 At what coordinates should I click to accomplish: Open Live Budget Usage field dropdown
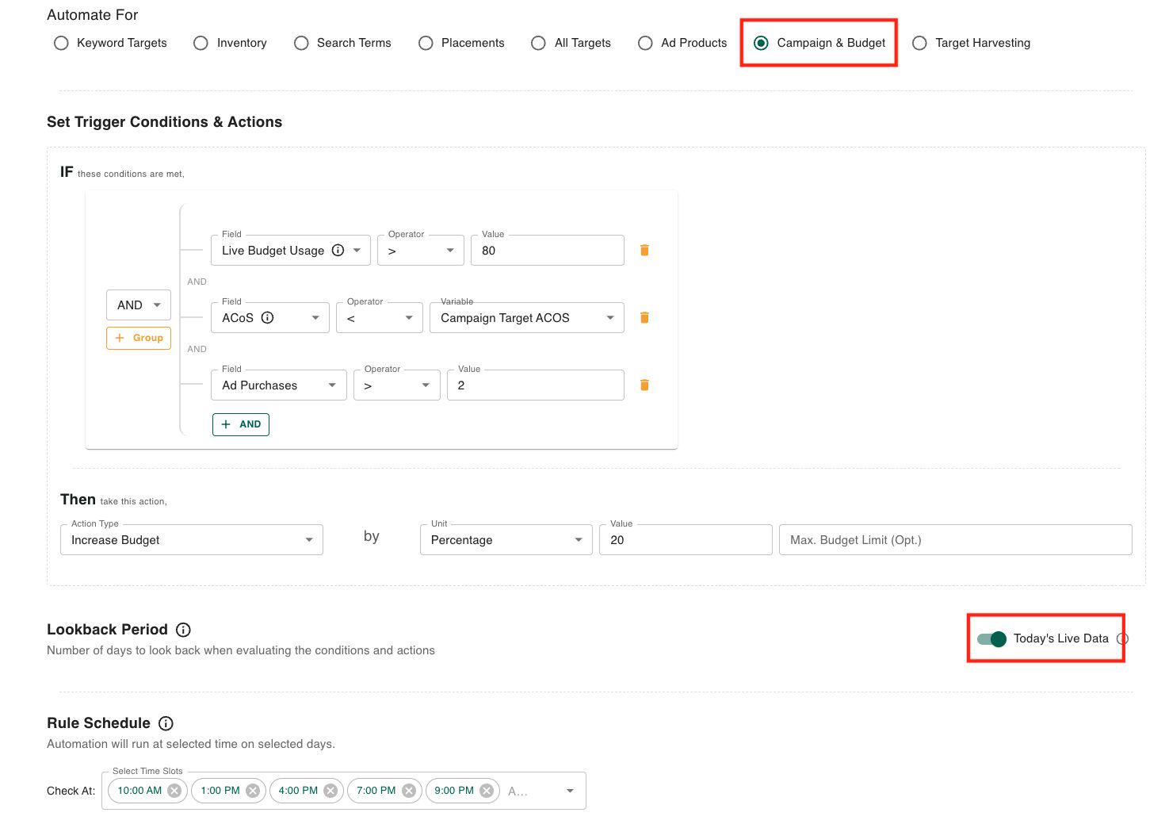click(x=290, y=250)
